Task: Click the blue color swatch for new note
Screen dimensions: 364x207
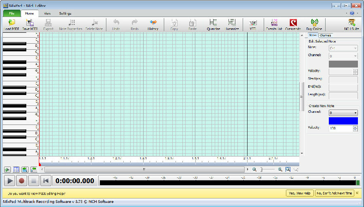Action: coord(343,121)
